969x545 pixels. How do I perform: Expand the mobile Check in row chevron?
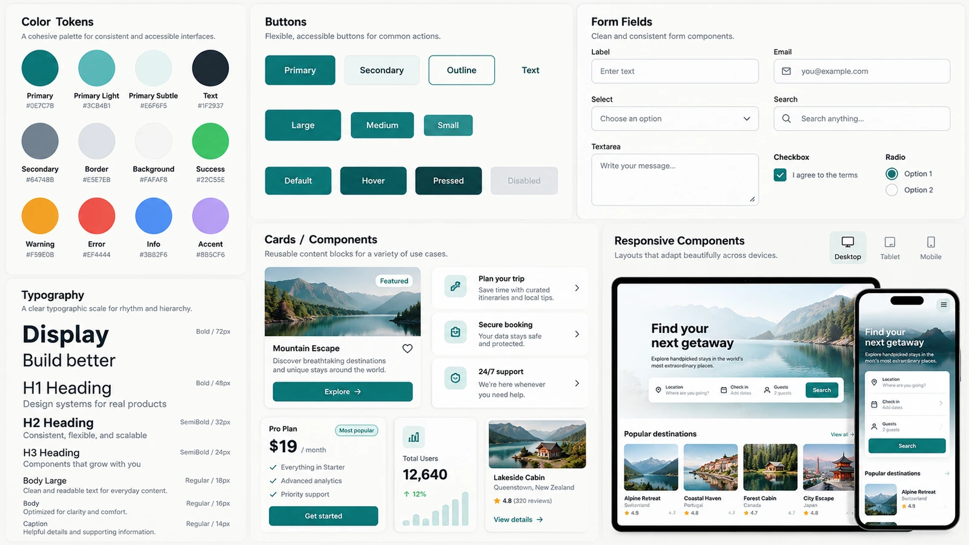click(x=941, y=403)
